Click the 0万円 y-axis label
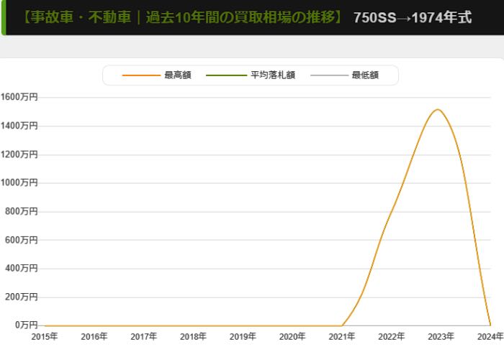 point(27,325)
